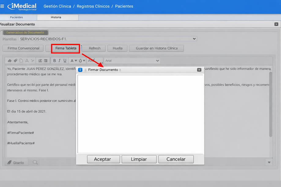The image size is (281, 187).
Task: Click the Italic formatting icon
Action: (x=60, y=61)
